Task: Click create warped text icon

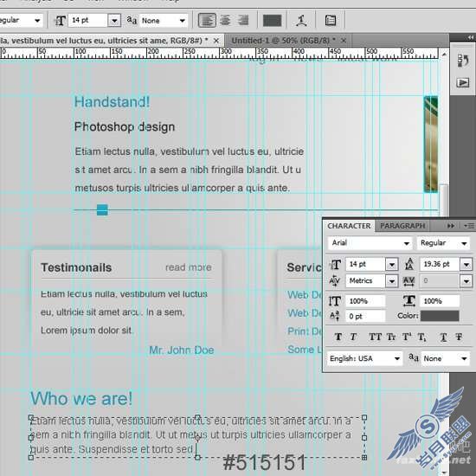Action: click(301, 21)
